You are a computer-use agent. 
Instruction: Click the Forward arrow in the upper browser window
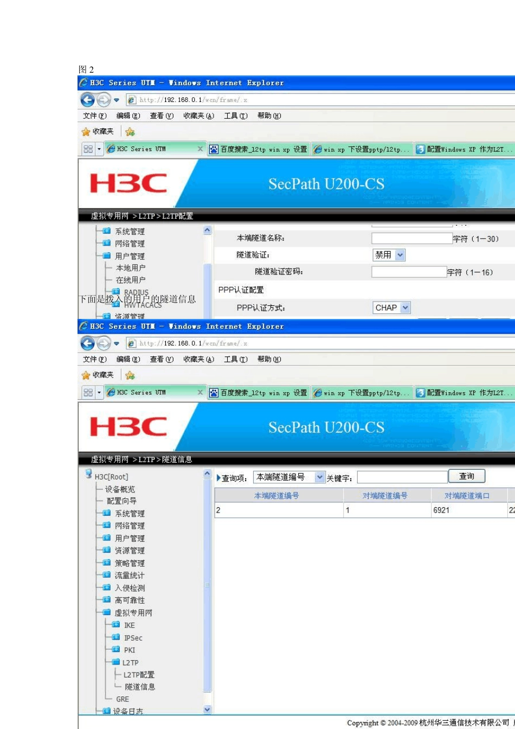[104, 100]
